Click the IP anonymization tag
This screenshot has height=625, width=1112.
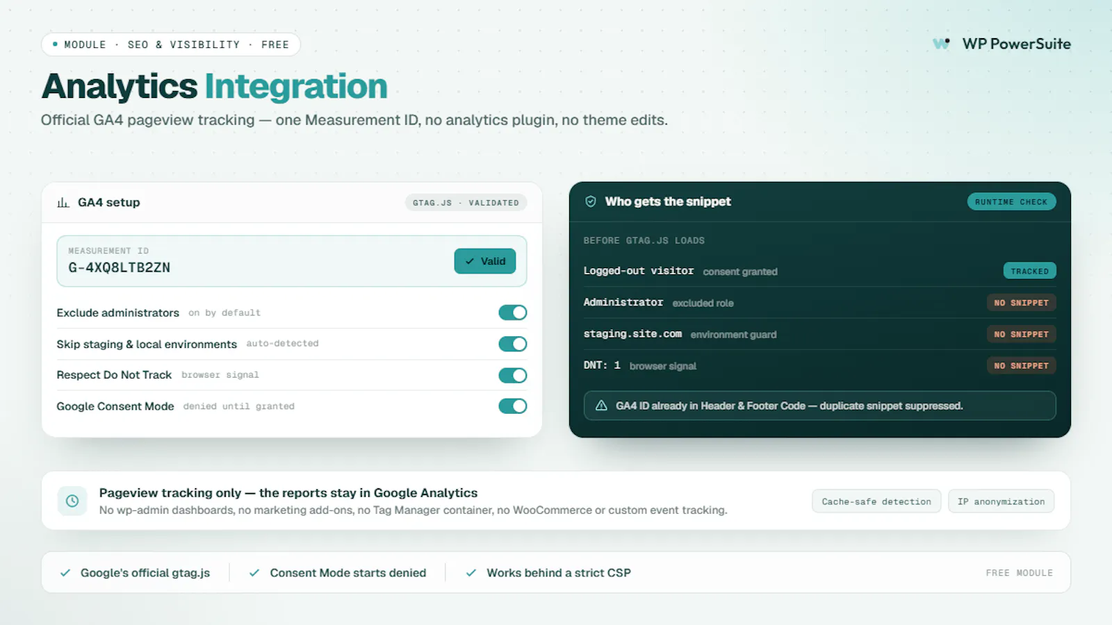(x=1001, y=501)
